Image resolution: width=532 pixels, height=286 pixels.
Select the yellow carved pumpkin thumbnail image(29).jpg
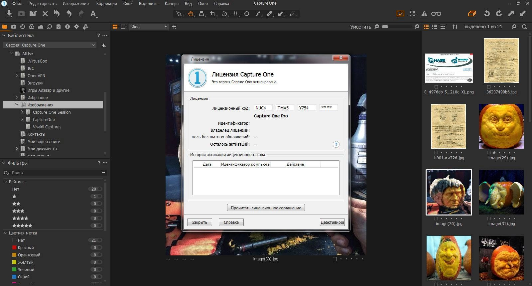pyautogui.click(x=501, y=126)
